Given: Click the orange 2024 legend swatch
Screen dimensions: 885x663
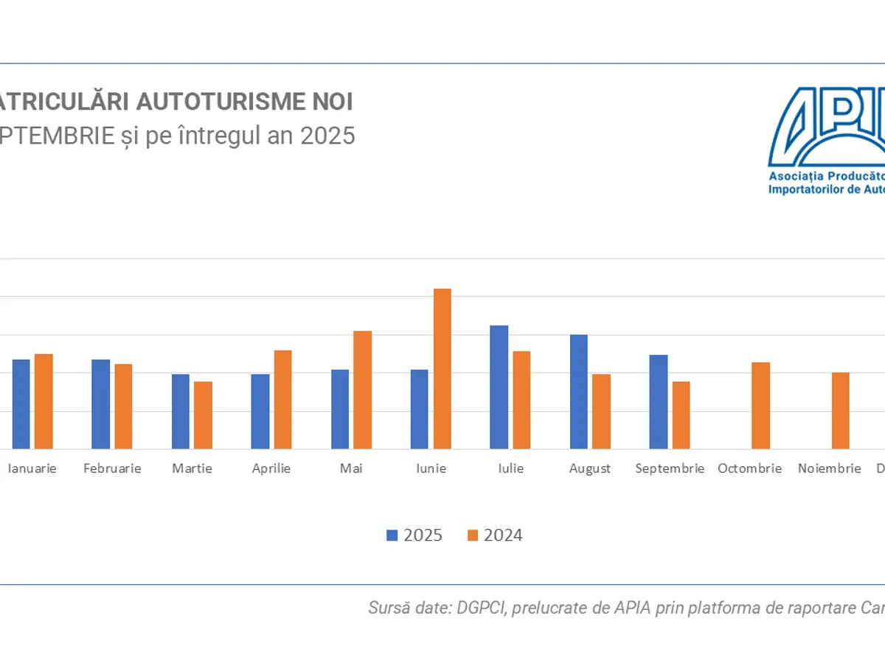Looking at the screenshot, I should point(472,536).
